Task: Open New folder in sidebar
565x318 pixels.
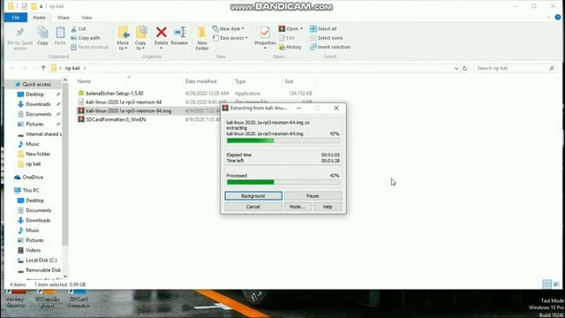Action: coord(38,154)
